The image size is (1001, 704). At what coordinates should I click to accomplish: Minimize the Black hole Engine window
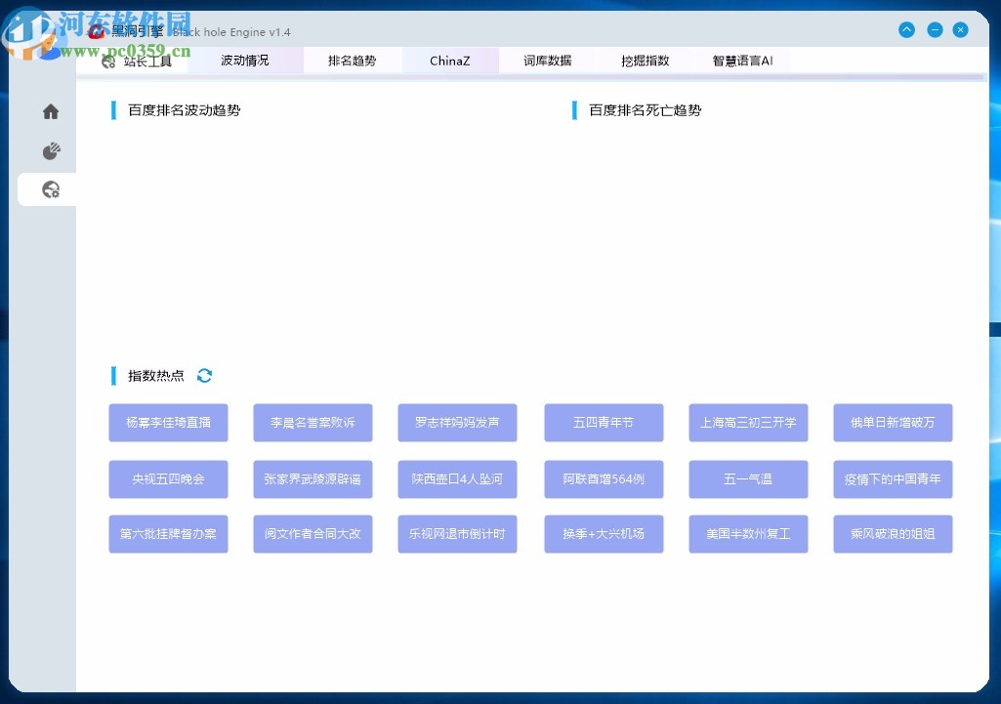coord(935,30)
